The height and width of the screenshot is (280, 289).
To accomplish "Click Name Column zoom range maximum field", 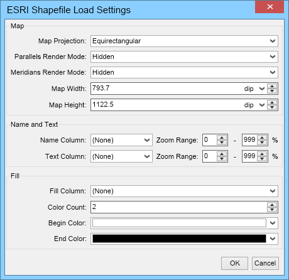I will 249,140.
